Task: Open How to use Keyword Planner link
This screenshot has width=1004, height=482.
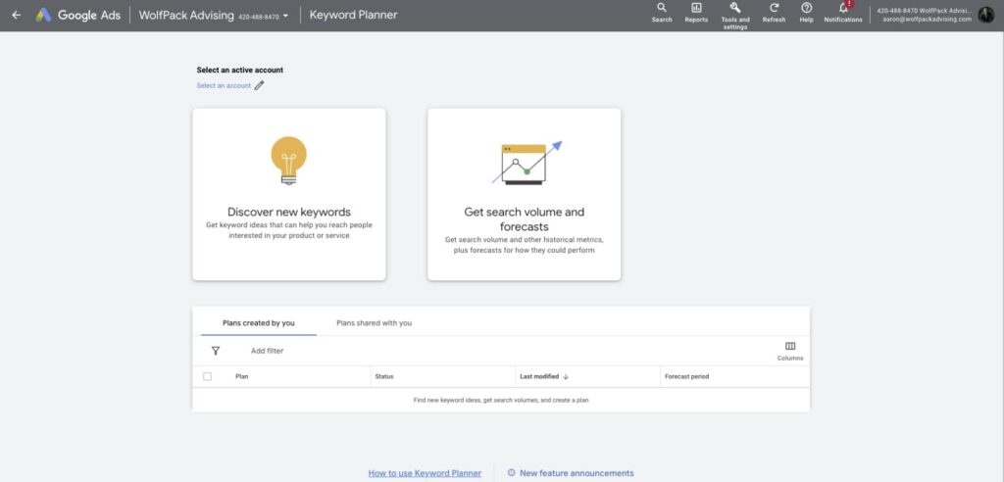Action: (425, 474)
